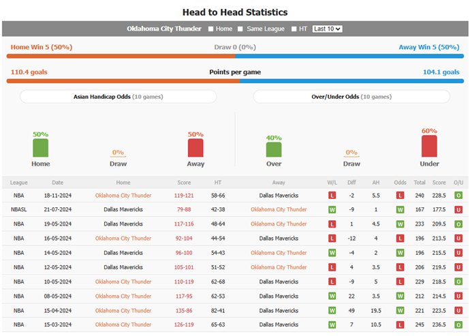Open Oklahoma City Thunder home team on 18-11-2024

(x=123, y=196)
